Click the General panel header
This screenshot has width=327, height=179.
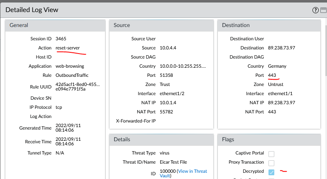point(54,25)
